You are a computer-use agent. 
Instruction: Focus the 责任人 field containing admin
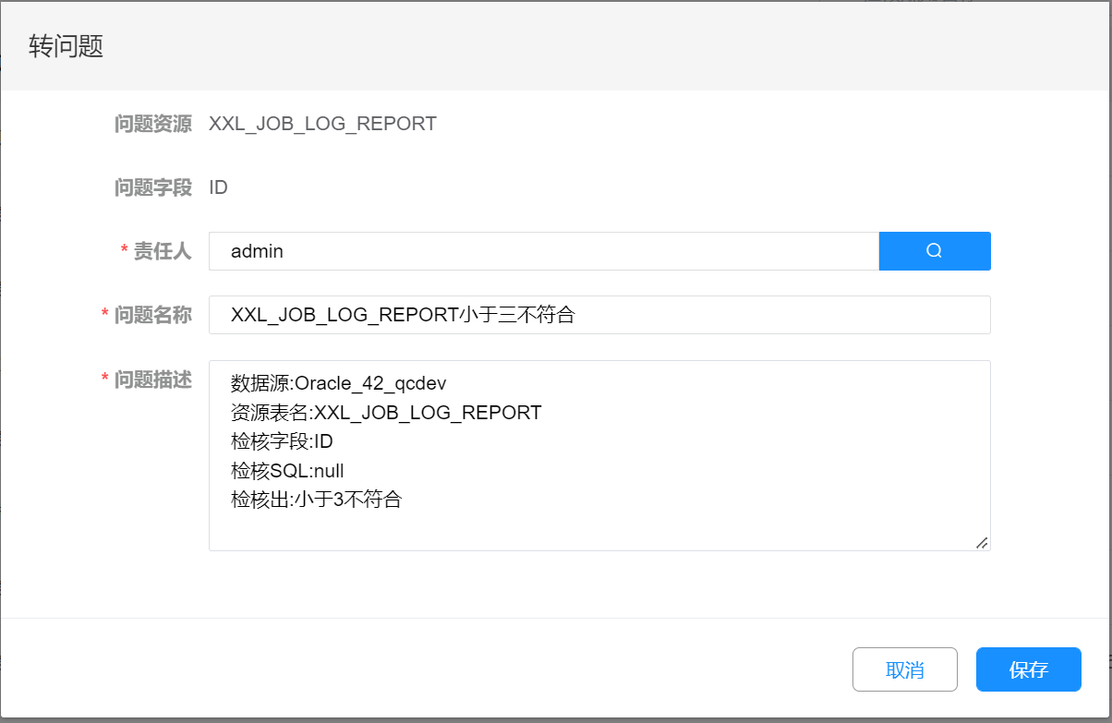pyautogui.click(x=543, y=251)
